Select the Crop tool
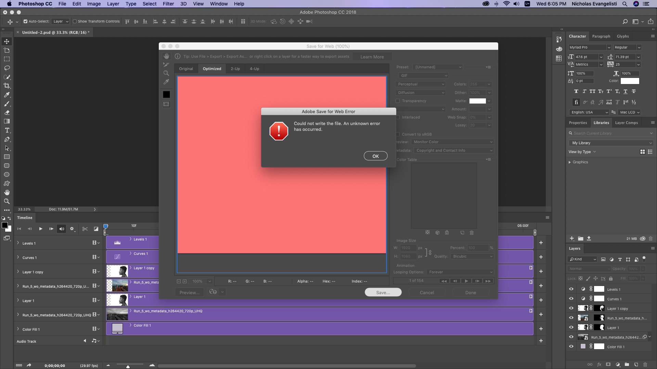Screen dimensions: 657x369 click(x=7, y=86)
